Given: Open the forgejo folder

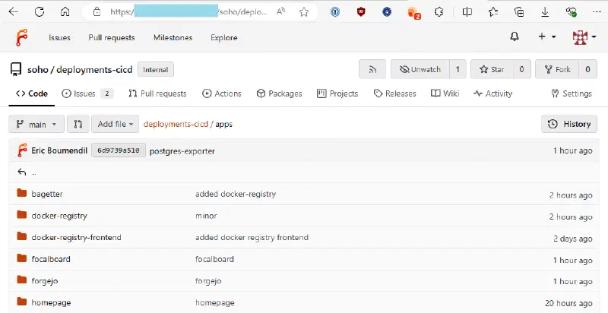Looking at the screenshot, I should pos(45,281).
